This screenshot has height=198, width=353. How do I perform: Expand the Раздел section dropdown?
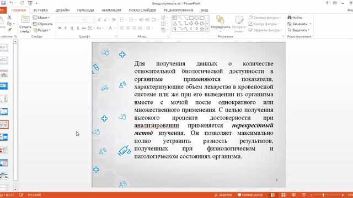pos(42,30)
